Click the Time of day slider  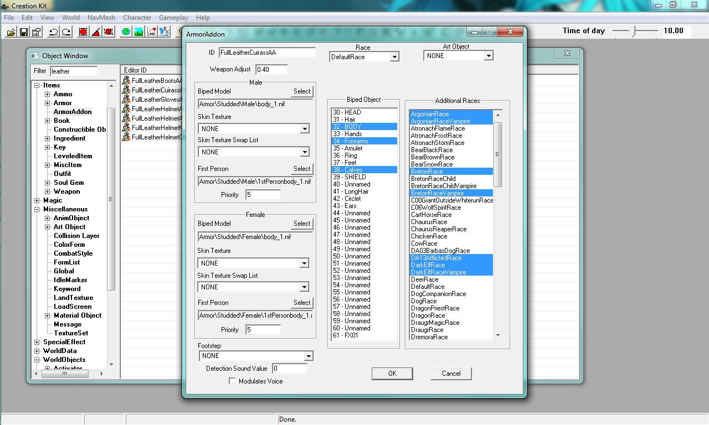635,31
